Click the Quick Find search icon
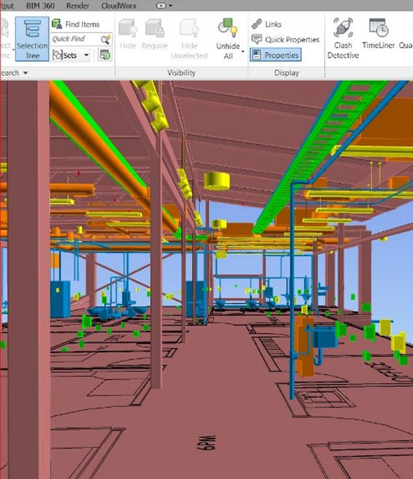The image size is (413, 479). click(106, 39)
